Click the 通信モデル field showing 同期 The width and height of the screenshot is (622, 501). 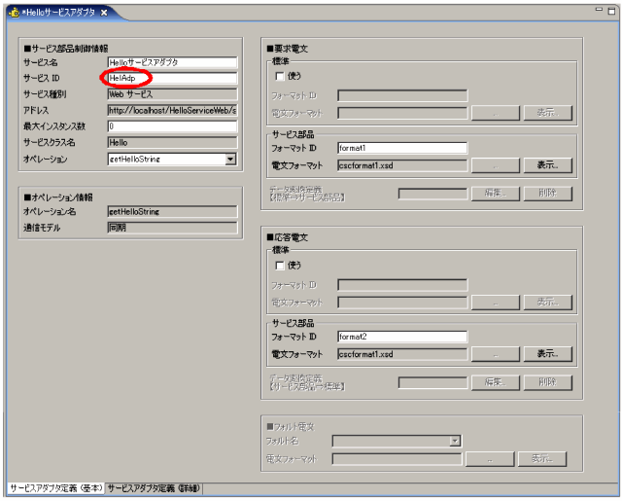[173, 228]
